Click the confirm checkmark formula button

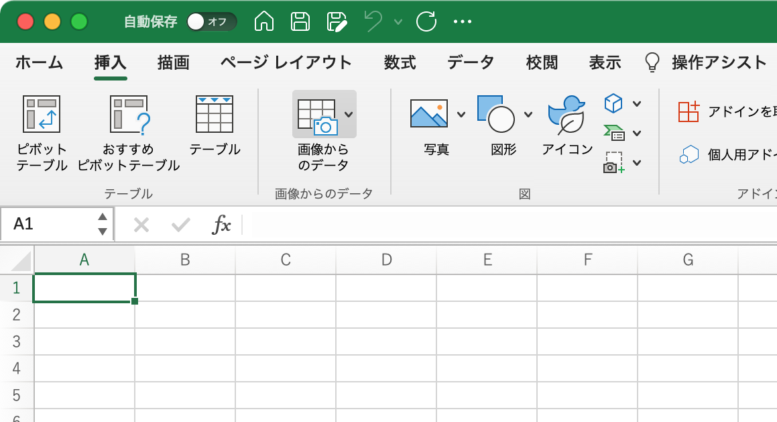(x=181, y=225)
